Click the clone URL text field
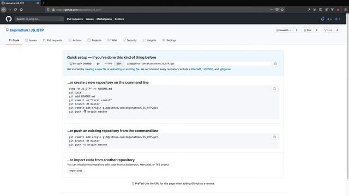This screenshot has width=349, height=196. point(198,64)
